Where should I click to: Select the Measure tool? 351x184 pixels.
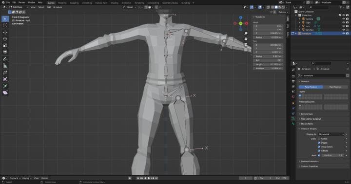point(5,66)
